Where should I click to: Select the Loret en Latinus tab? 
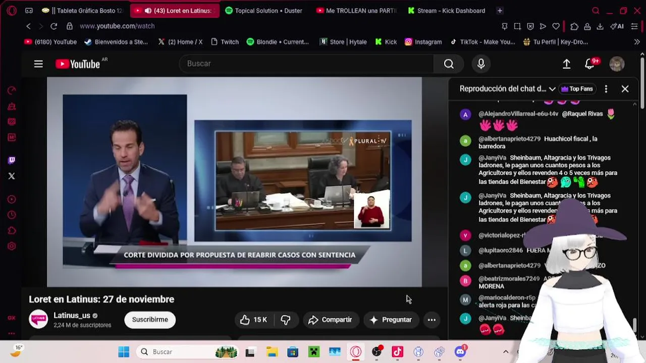(x=174, y=11)
